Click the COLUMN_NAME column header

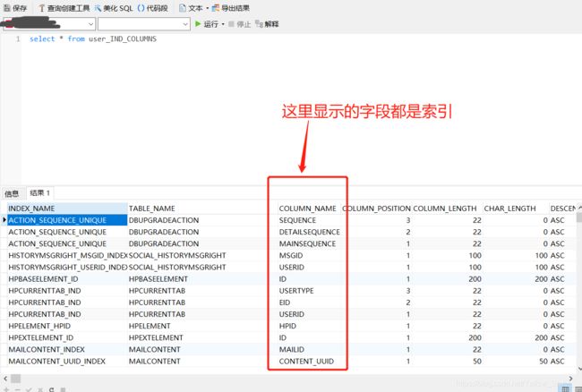(x=307, y=209)
